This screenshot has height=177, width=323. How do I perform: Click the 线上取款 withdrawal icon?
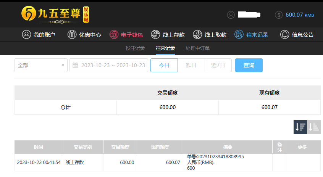(197, 34)
